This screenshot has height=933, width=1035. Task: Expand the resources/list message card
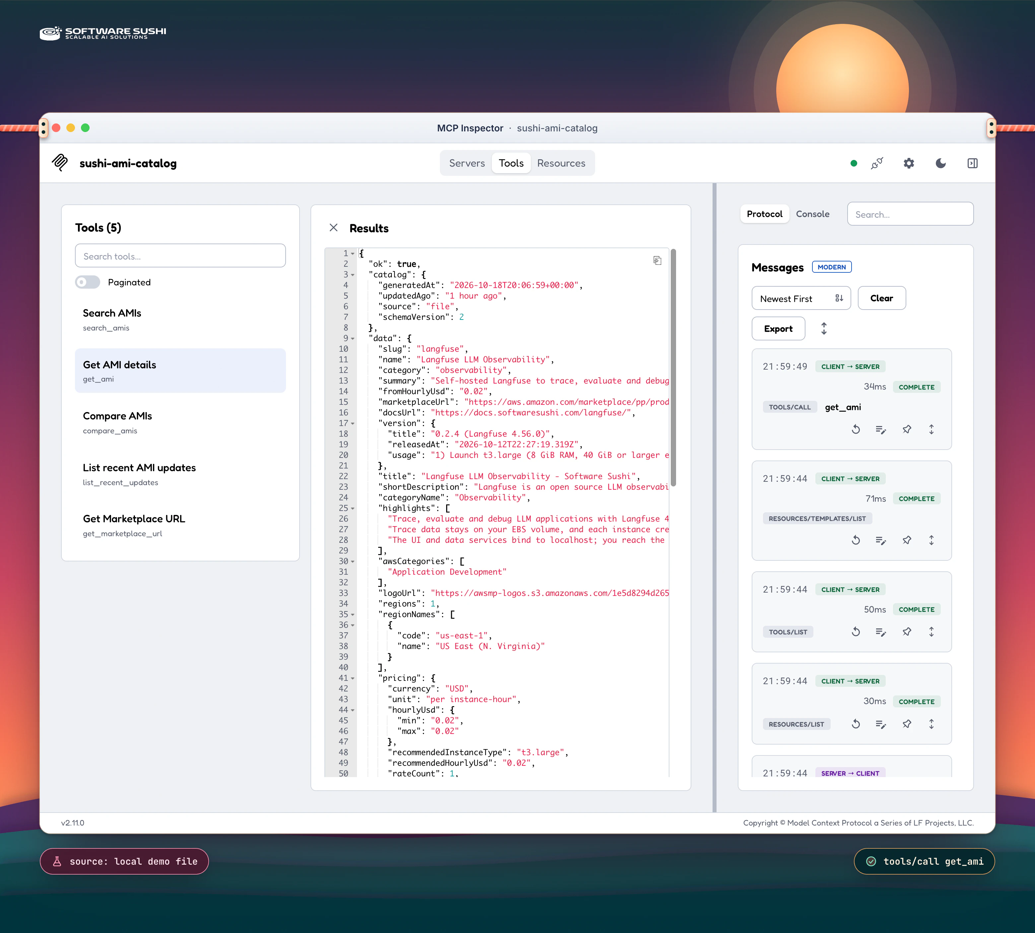pos(931,724)
